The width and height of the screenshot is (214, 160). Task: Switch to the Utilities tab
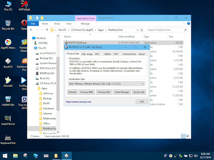click(x=107, y=54)
